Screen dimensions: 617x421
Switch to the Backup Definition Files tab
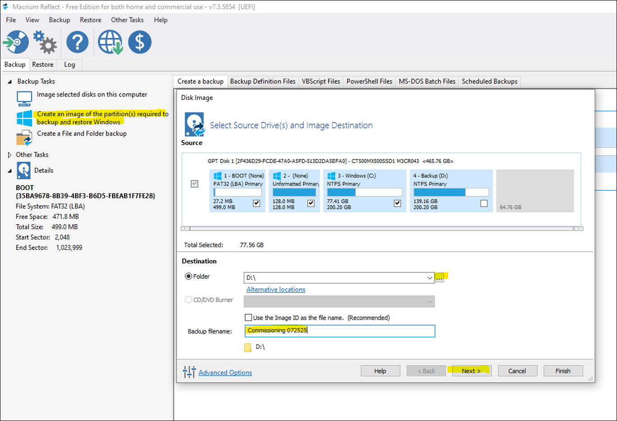pyautogui.click(x=262, y=81)
